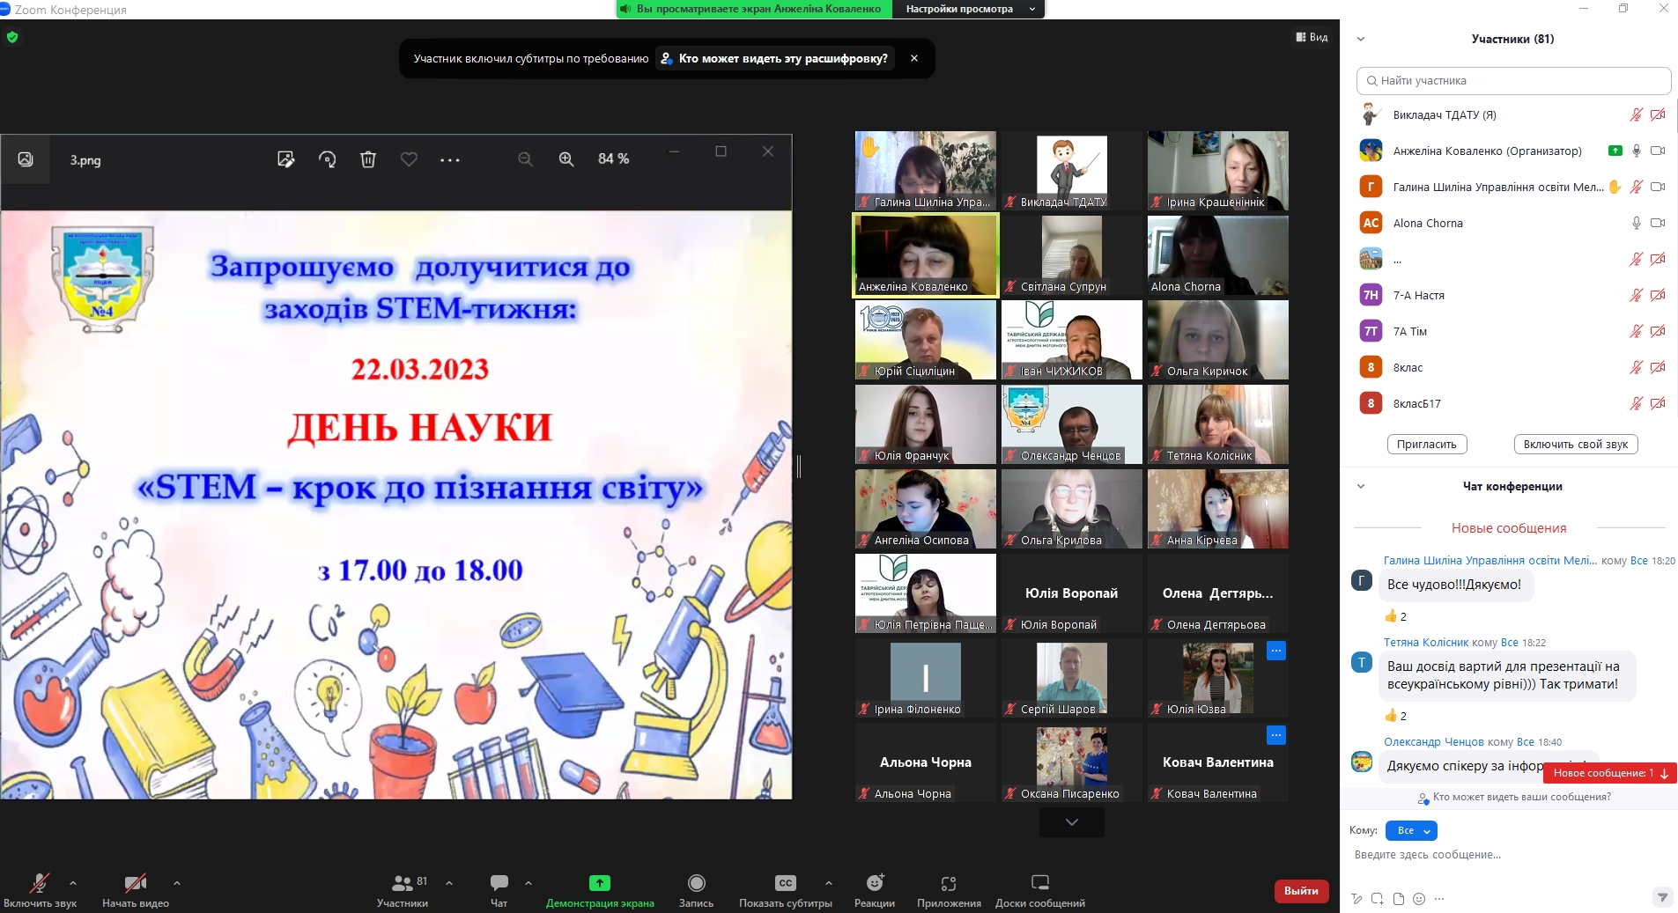Open the options menu on Ковач Валентина's tile
The height and width of the screenshot is (913, 1678).
pyautogui.click(x=1275, y=735)
